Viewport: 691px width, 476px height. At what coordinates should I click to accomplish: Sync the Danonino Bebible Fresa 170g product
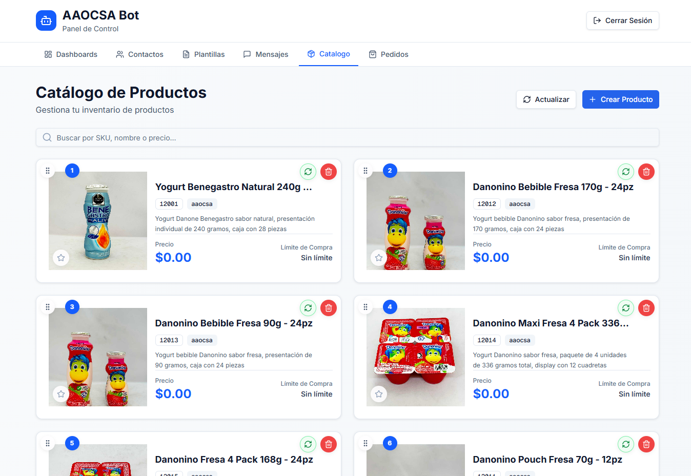(x=626, y=172)
